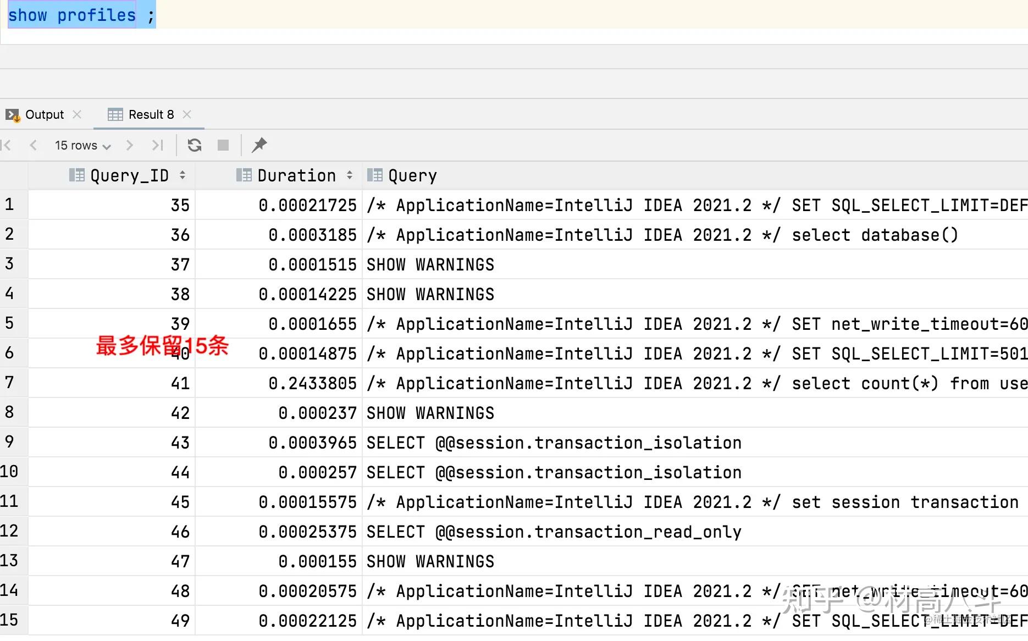Click the Duration column sort chevron

pyautogui.click(x=350, y=175)
